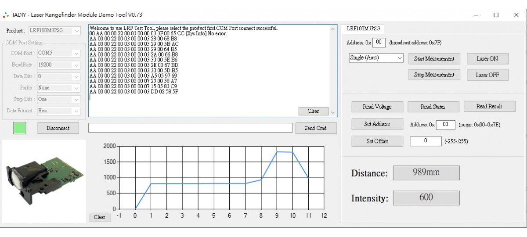This screenshot has width=527, height=237.
Task: Click the Set Address button
Action: tap(377, 124)
